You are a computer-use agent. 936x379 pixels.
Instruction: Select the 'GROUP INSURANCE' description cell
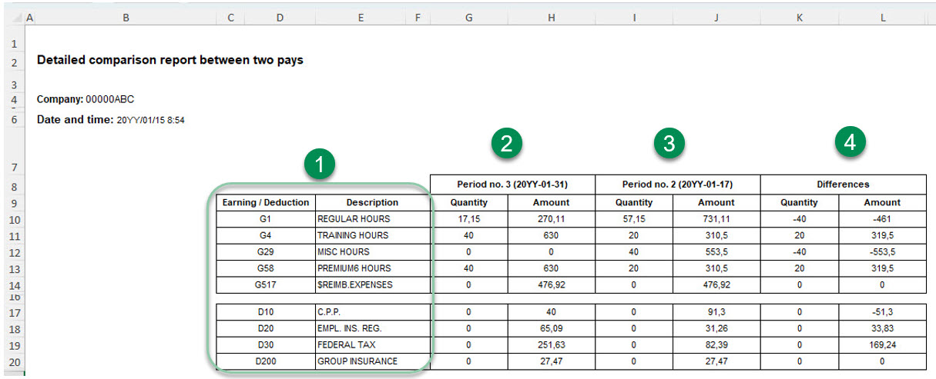point(371,361)
